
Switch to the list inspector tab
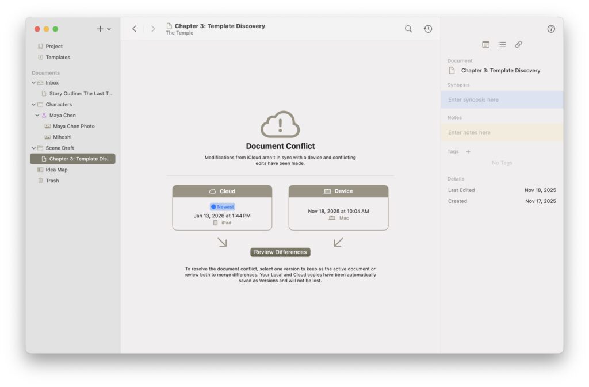pyautogui.click(x=502, y=44)
